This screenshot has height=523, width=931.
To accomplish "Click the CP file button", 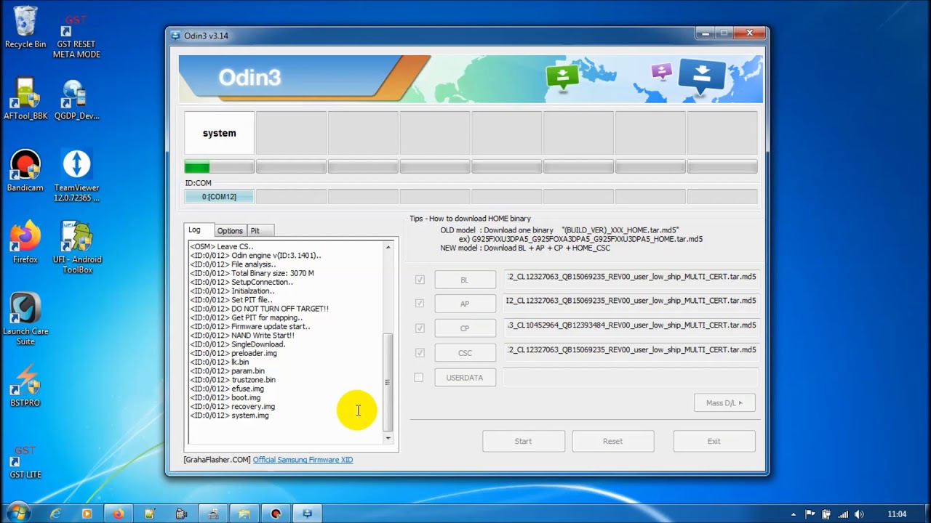I will (465, 328).
